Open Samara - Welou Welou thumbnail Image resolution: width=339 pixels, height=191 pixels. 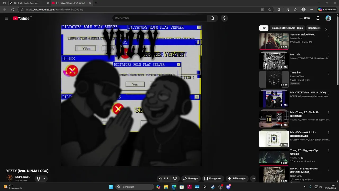[274, 41]
